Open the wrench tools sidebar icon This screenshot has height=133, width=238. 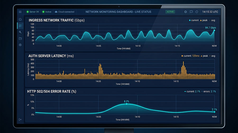click(20, 32)
